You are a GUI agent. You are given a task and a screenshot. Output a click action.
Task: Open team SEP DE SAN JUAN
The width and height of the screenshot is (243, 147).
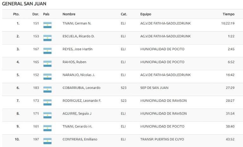[154, 88]
